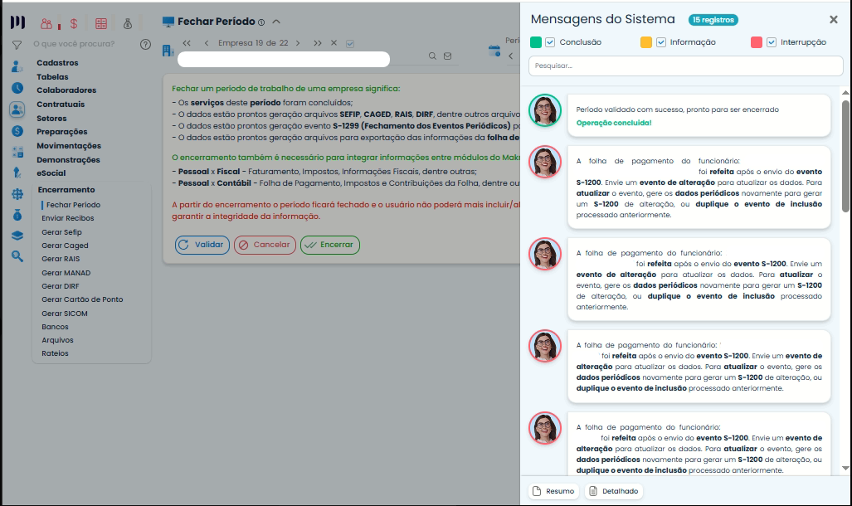Toggle the Interrupção checkbox
The height and width of the screenshot is (506, 852).
[x=772, y=42]
